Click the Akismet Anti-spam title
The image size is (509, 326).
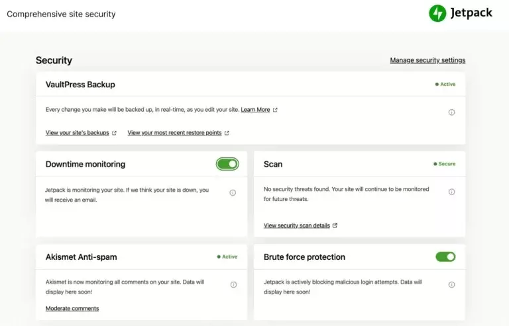pyautogui.click(x=81, y=257)
